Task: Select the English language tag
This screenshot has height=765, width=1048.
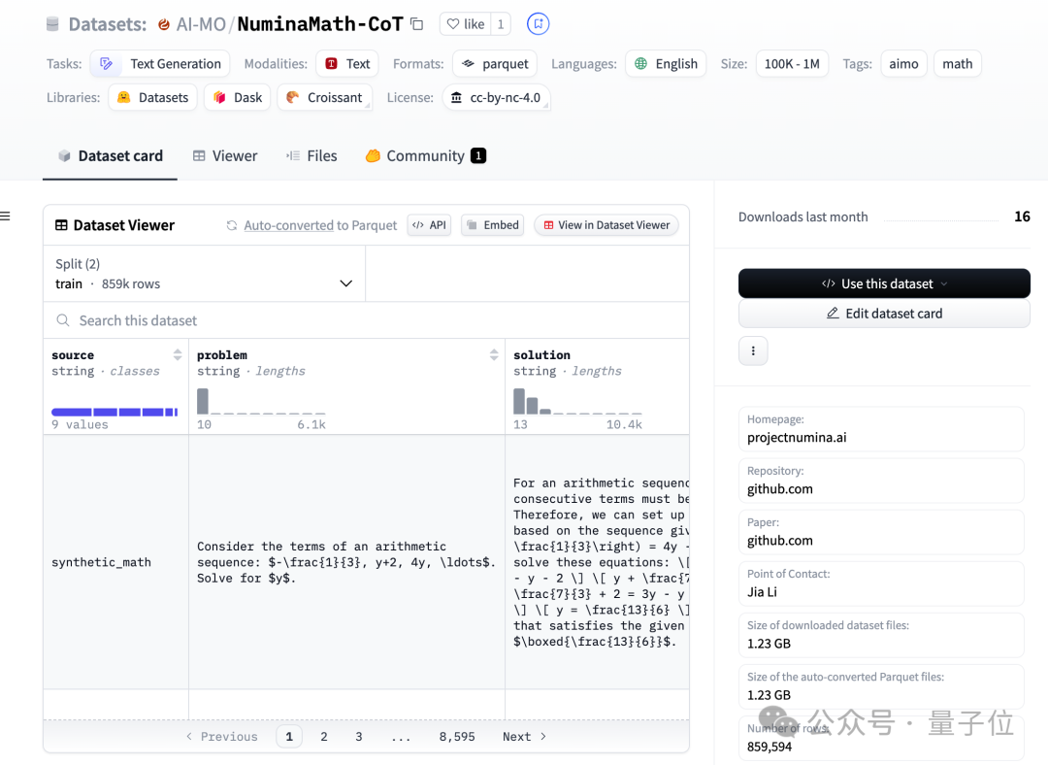Action: click(x=666, y=63)
